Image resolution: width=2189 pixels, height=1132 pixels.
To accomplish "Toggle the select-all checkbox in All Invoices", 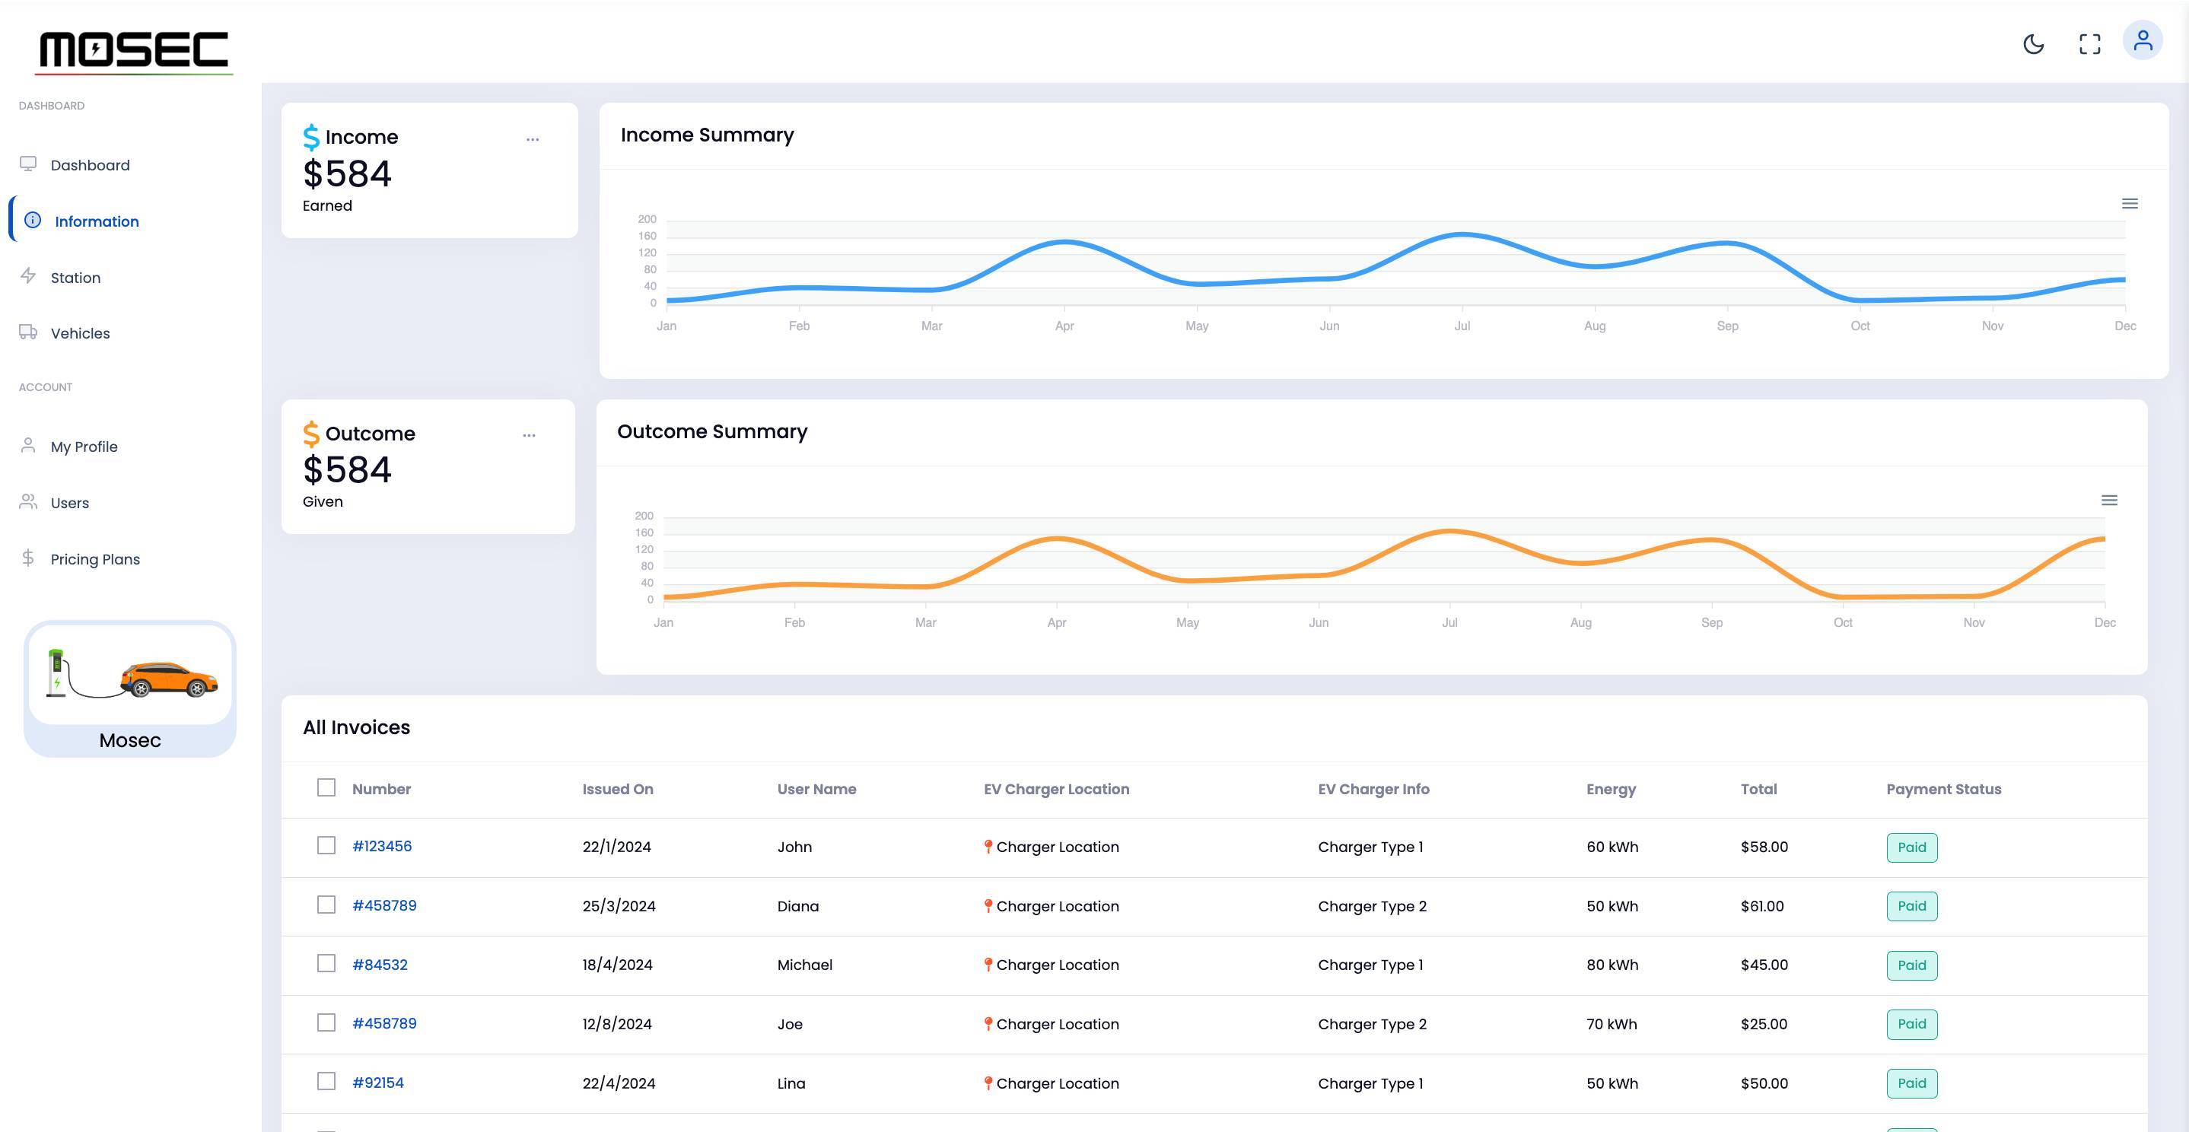I will (x=326, y=788).
